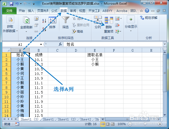Switch to the 开始 tab
This screenshot has height=129, width=169.
coord(21,11)
